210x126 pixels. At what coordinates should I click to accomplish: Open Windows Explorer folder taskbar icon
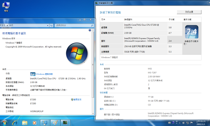tap(25, 123)
